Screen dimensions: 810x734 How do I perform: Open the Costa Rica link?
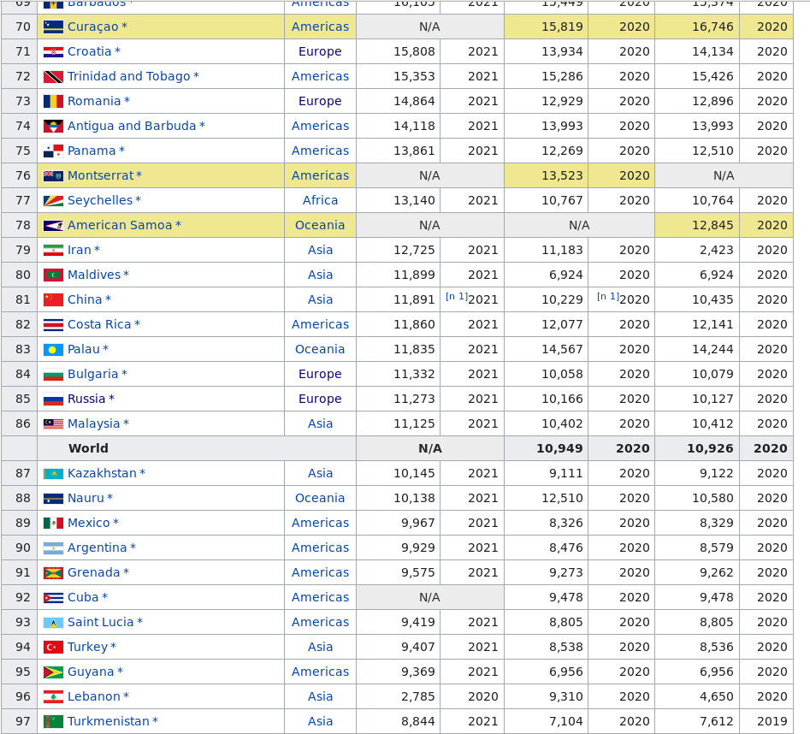click(x=99, y=324)
